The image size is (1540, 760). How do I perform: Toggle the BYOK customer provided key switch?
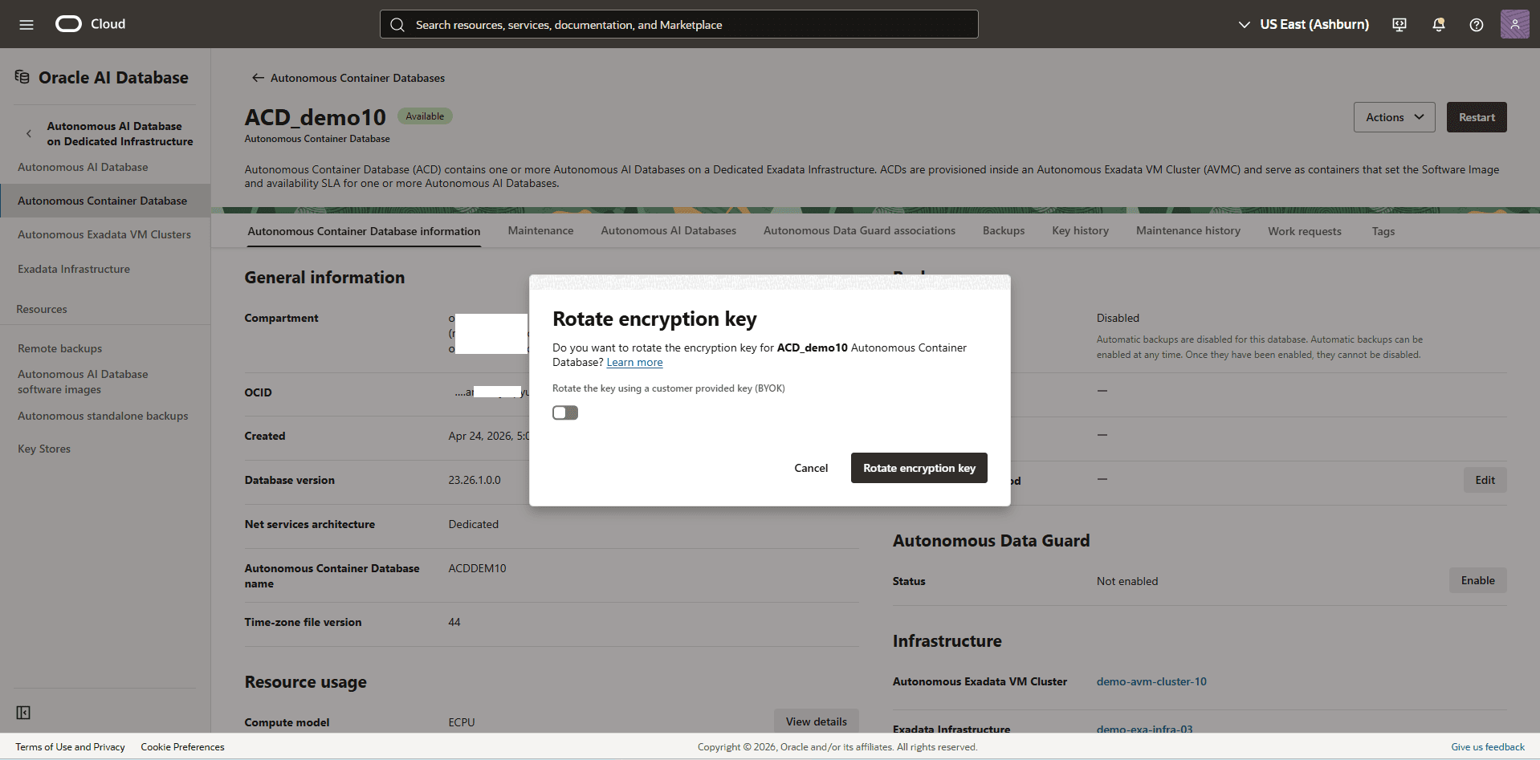pos(565,413)
